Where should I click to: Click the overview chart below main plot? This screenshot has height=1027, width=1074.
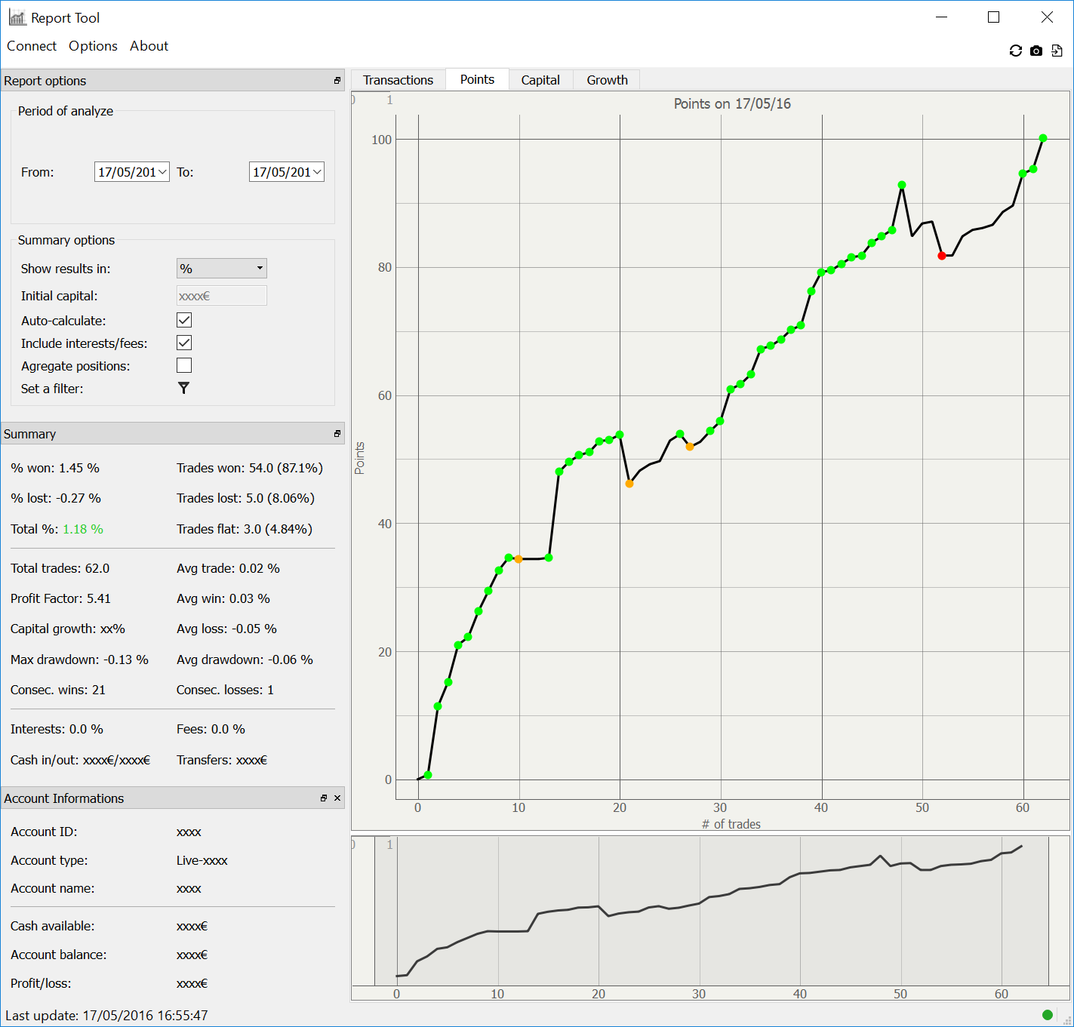[x=711, y=918]
